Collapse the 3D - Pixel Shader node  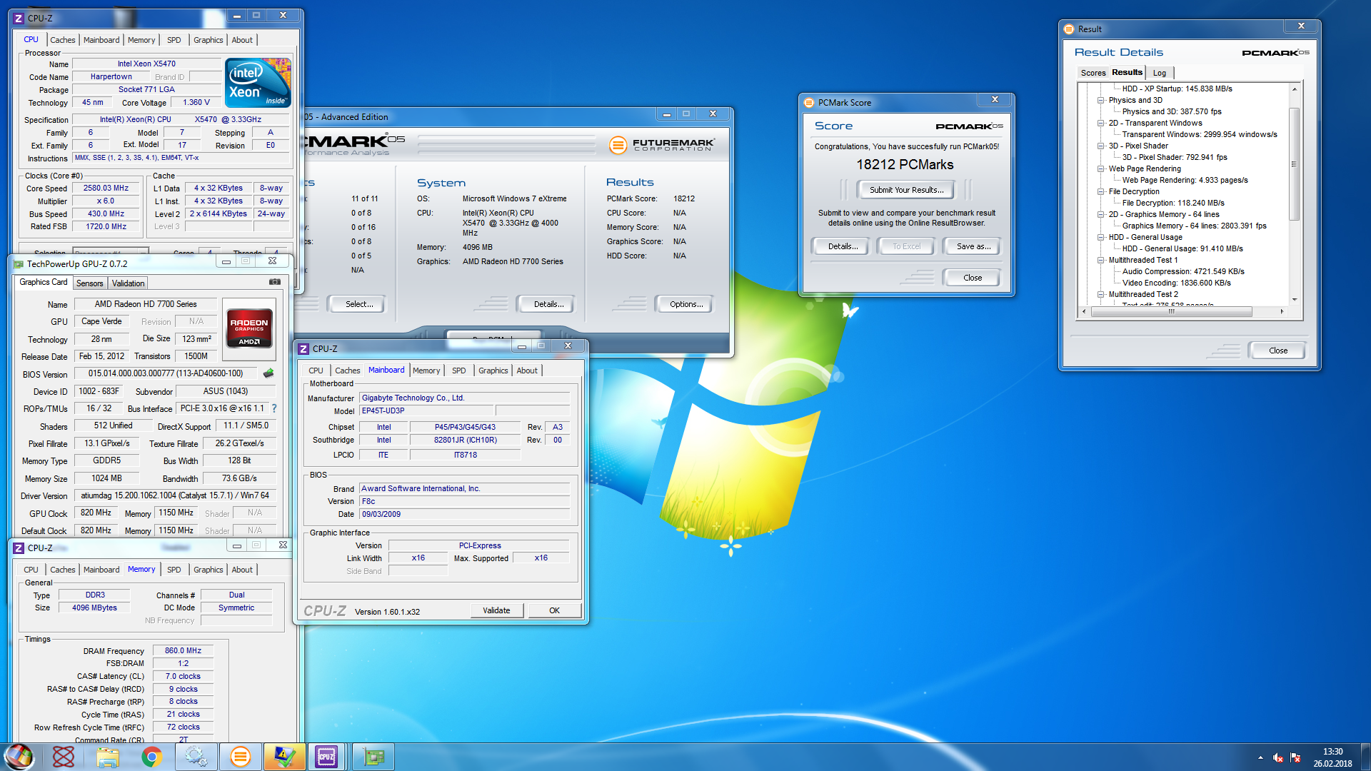[1101, 146]
